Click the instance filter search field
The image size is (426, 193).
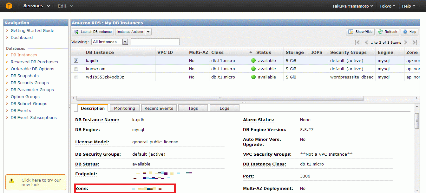[155, 42]
